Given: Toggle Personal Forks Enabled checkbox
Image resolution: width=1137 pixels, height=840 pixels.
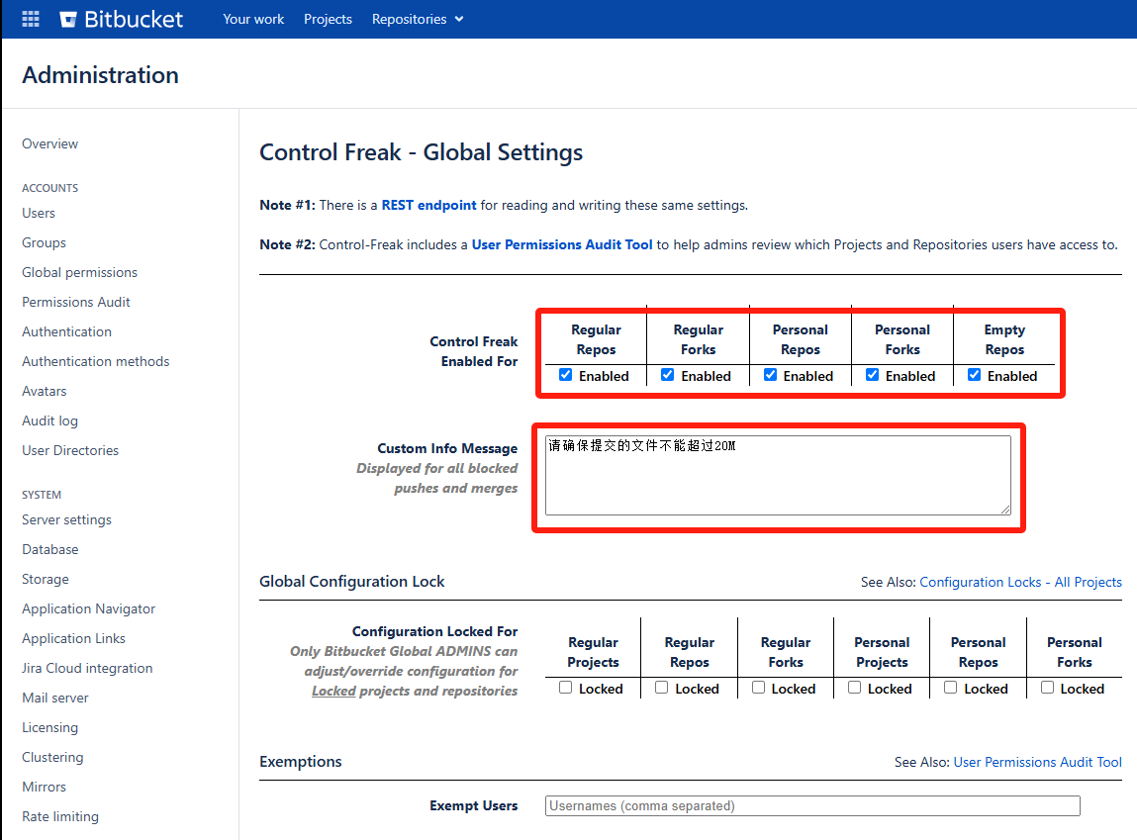Looking at the screenshot, I should point(873,375).
